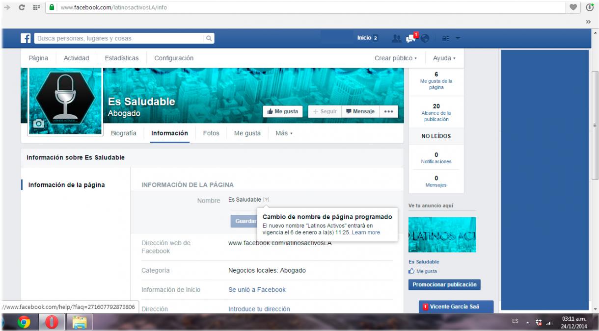Click the network signal tray icon
The image size is (599, 331).
[550, 322]
